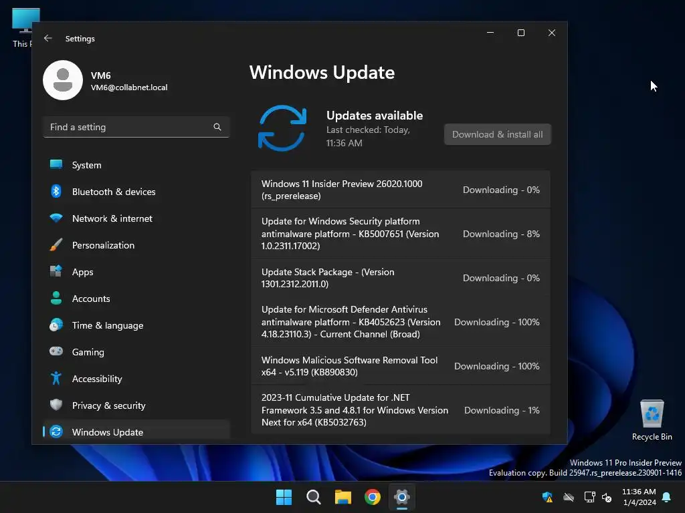Select Windows Update in sidebar
The image size is (685, 513).
pos(136,432)
